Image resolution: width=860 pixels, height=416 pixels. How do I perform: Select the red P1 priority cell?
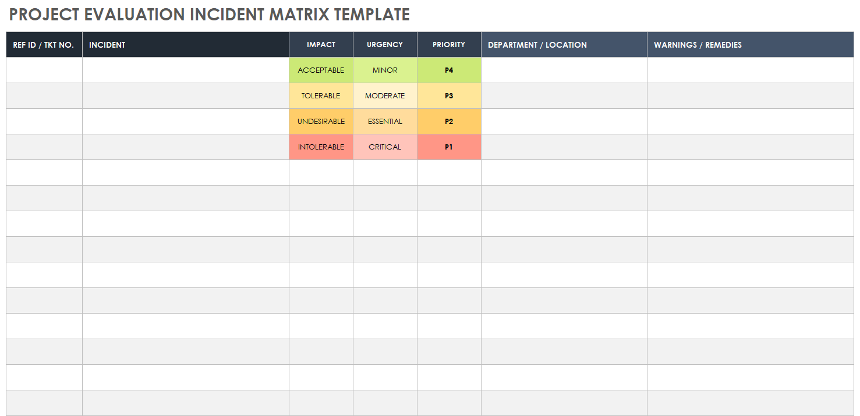[x=449, y=147]
